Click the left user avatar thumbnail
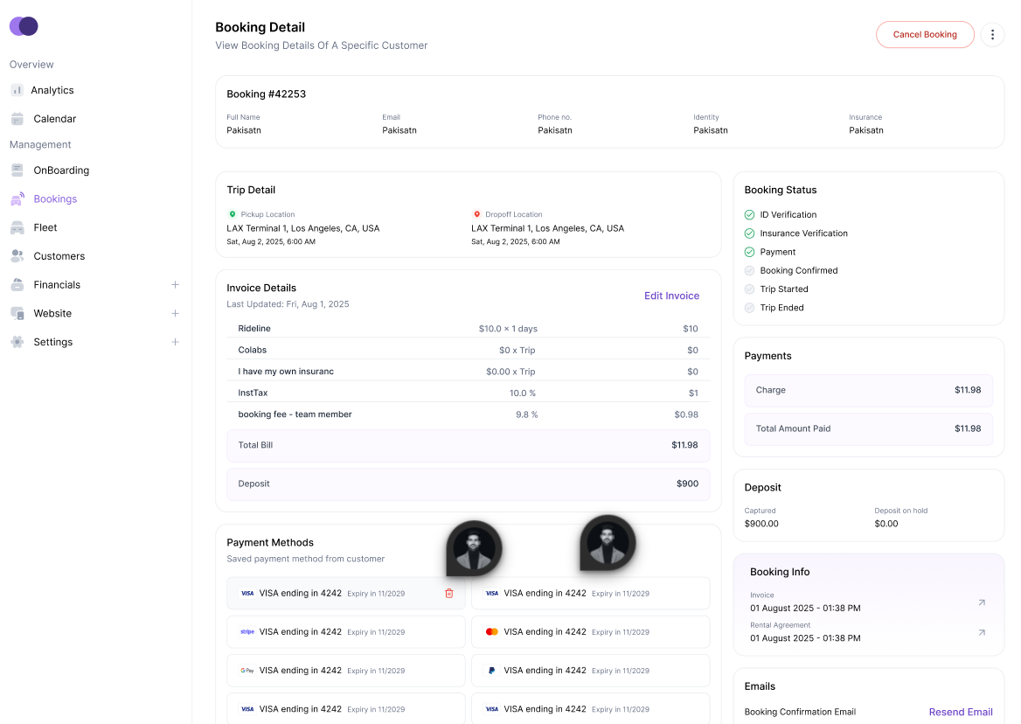Image resolution: width=1021 pixels, height=724 pixels. tap(474, 548)
